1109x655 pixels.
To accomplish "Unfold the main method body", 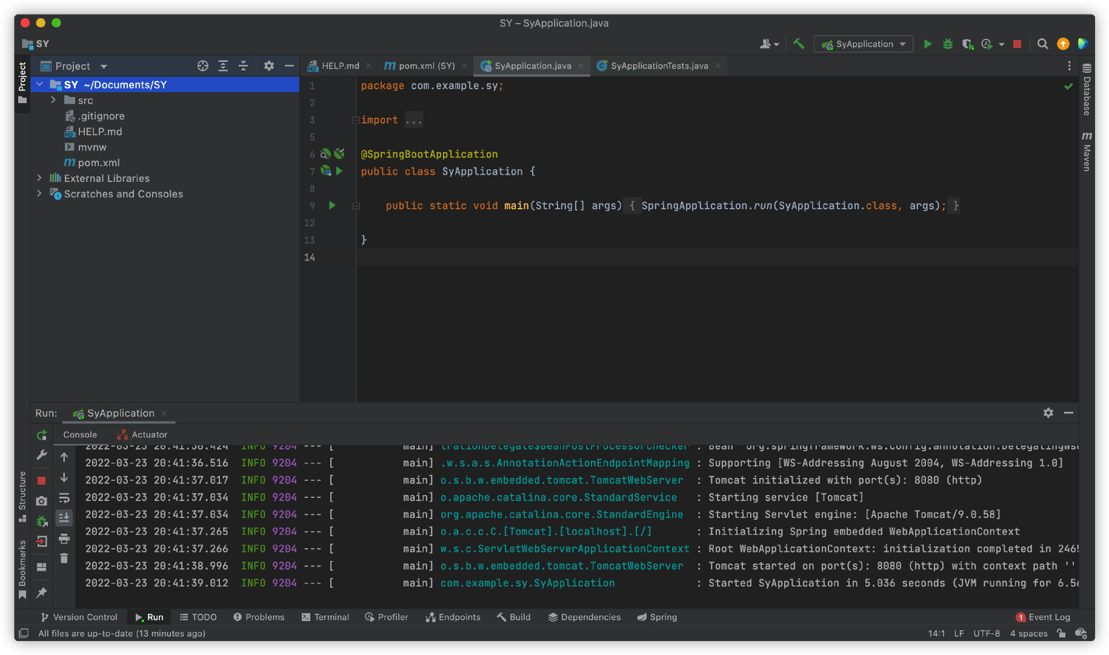I will point(356,206).
